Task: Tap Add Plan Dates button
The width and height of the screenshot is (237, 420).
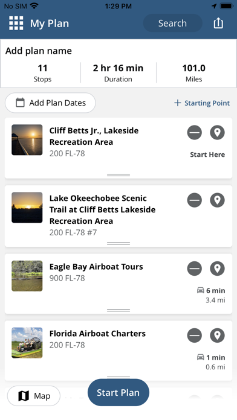Action: click(50, 103)
